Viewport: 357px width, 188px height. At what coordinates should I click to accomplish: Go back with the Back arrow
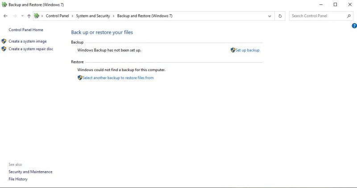(5, 16)
